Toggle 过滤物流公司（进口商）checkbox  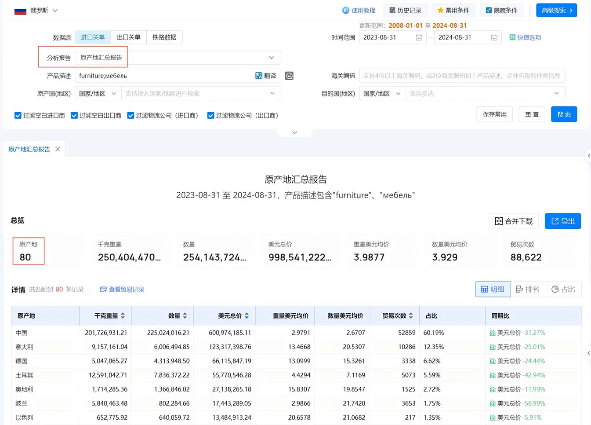(x=131, y=116)
